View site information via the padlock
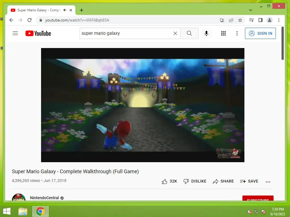 click(41, 20)
